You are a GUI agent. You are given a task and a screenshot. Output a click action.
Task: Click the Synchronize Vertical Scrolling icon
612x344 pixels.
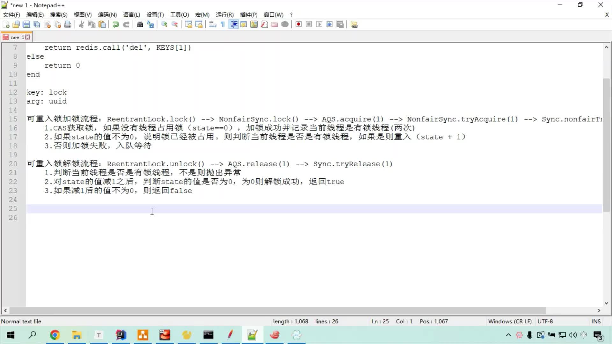188,25
